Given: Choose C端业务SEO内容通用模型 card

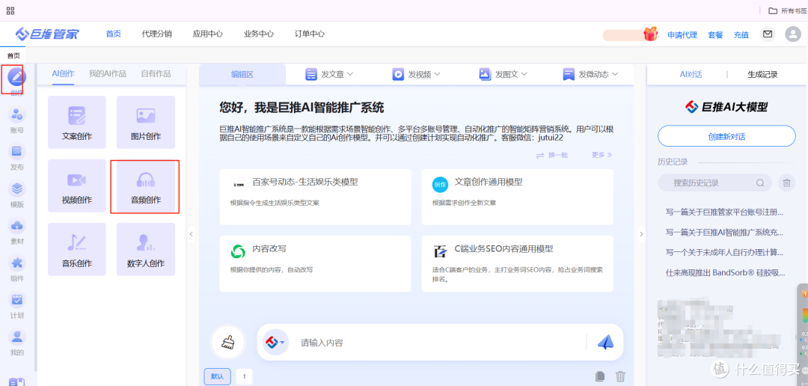Looking at the screenshot, I should click(x=518, y=264).
